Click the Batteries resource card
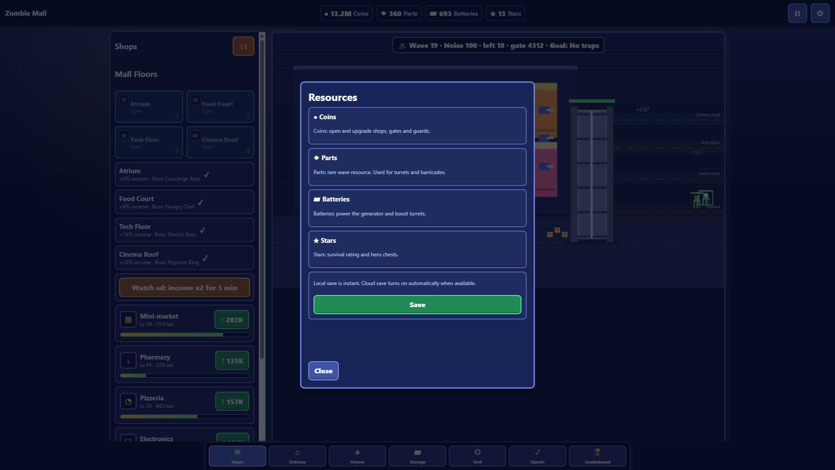This screenshot has width=835, height=470. tap(417, 208)
